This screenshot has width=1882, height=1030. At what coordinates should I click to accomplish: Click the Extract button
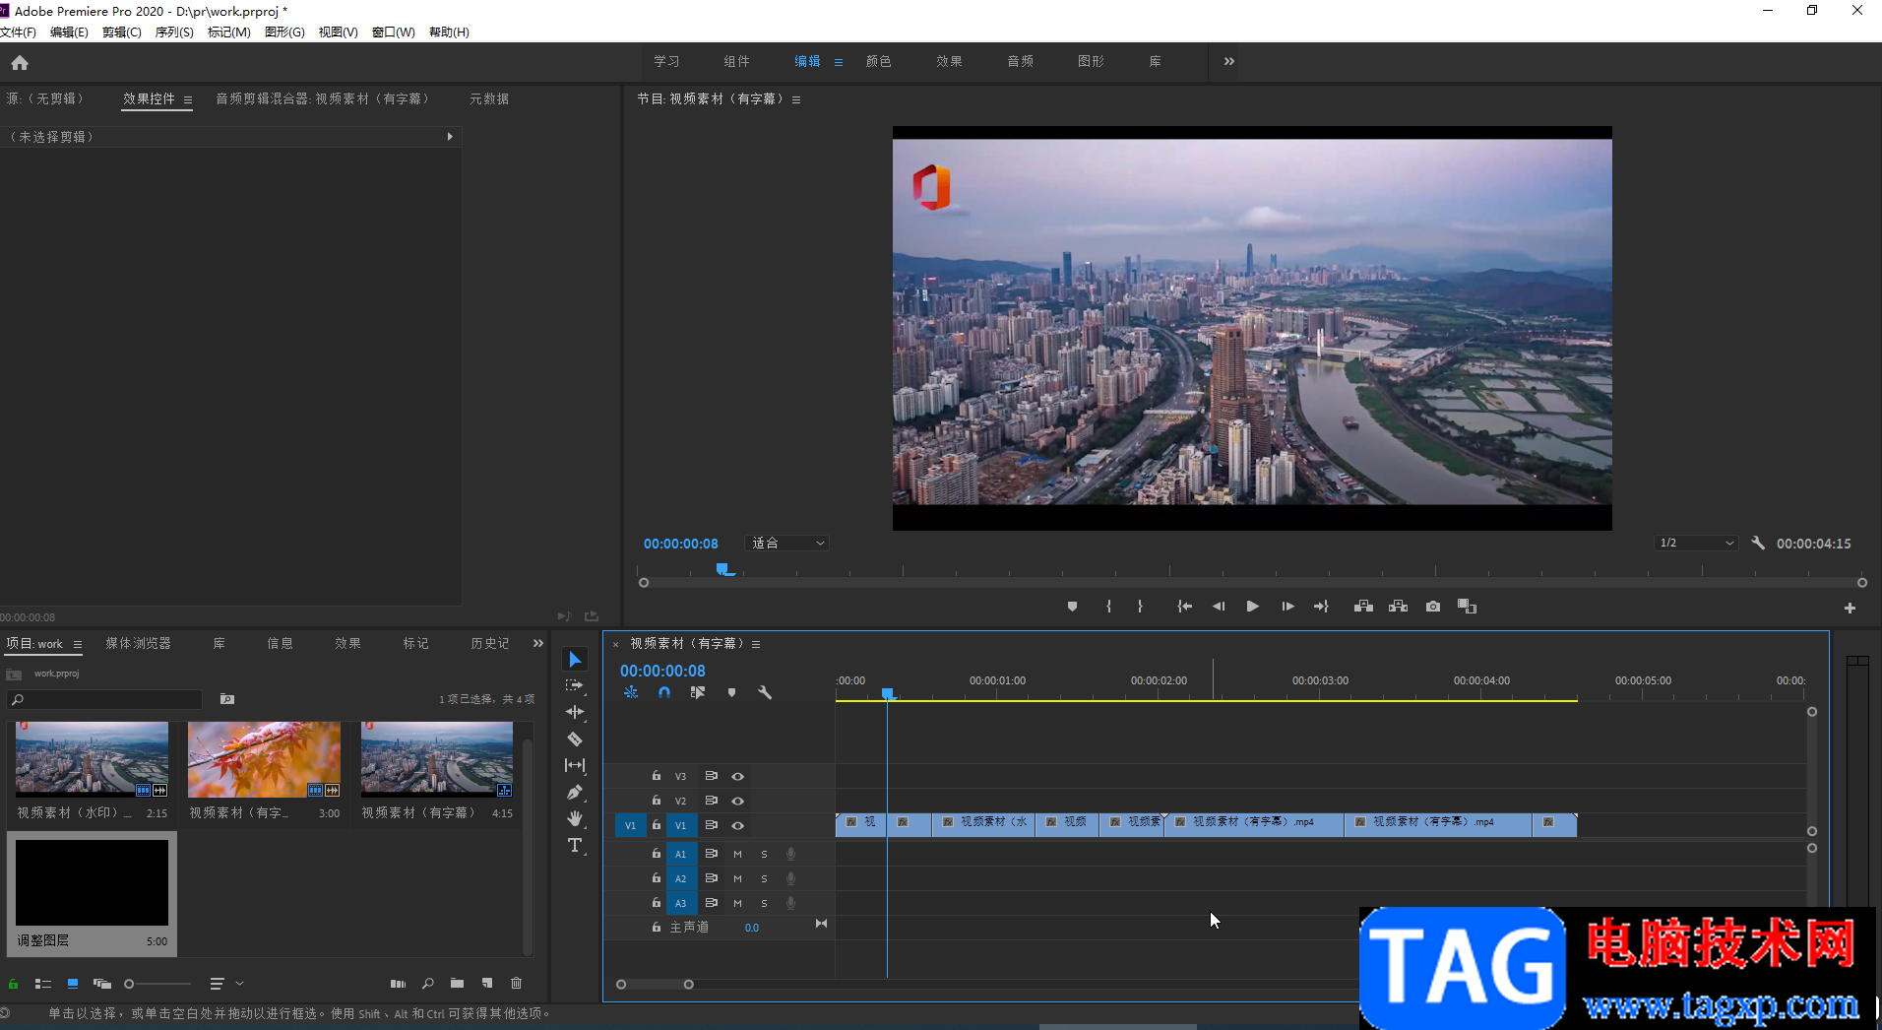tap(1398, 607)
